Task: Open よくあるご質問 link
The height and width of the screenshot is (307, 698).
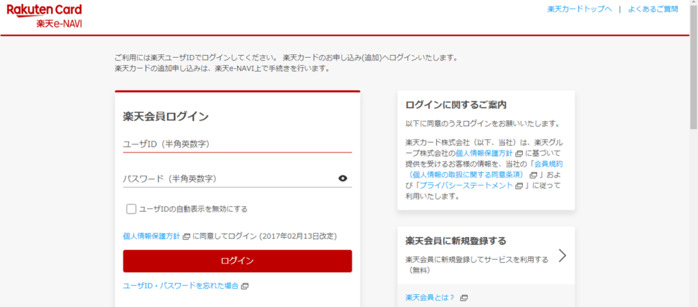Action: click(x=653, y=9)
